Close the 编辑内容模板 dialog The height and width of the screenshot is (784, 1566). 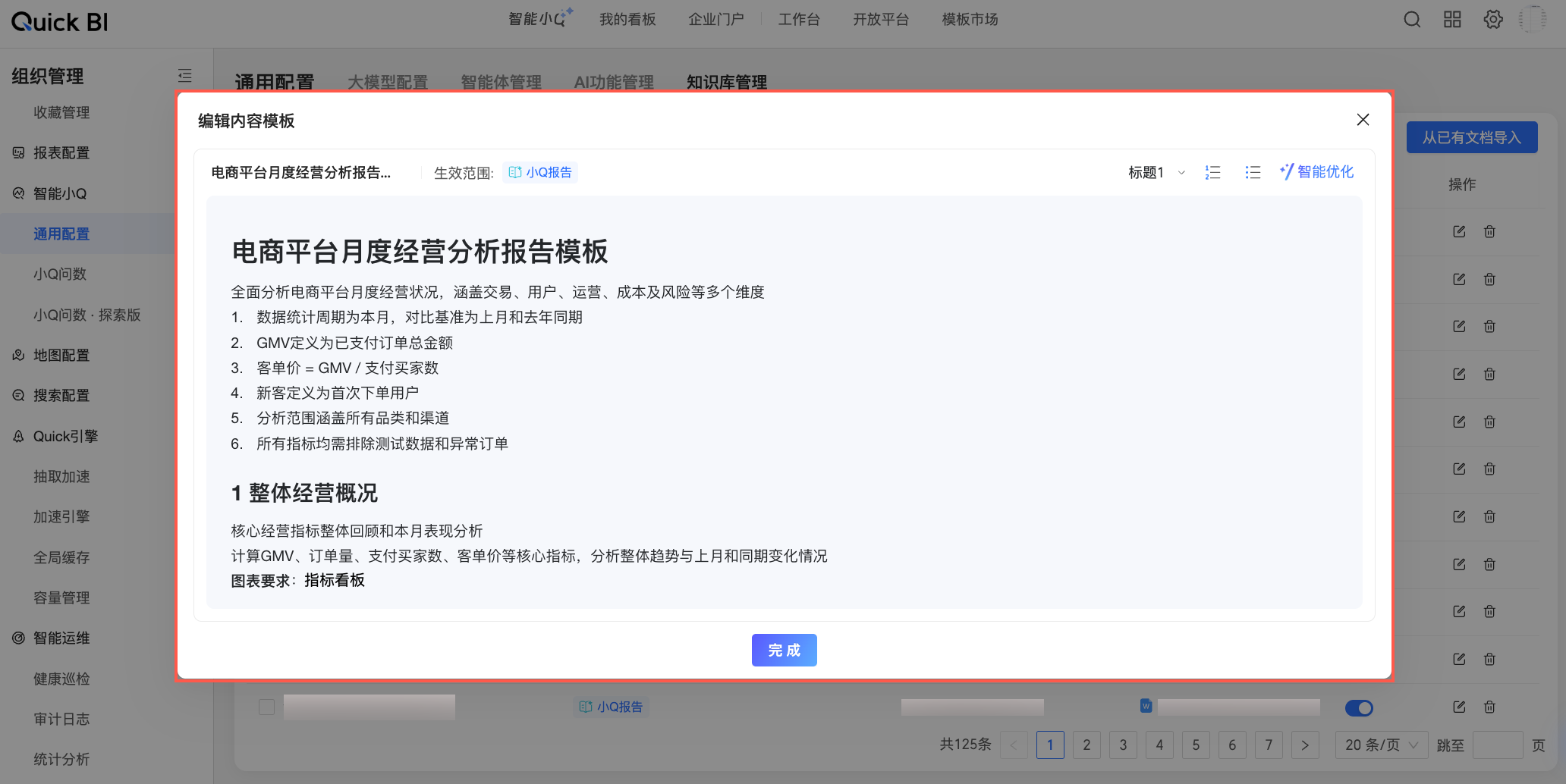(x=1363, y=120)
